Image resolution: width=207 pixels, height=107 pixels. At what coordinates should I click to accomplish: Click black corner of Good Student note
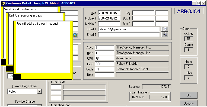[x=3, y=62]
